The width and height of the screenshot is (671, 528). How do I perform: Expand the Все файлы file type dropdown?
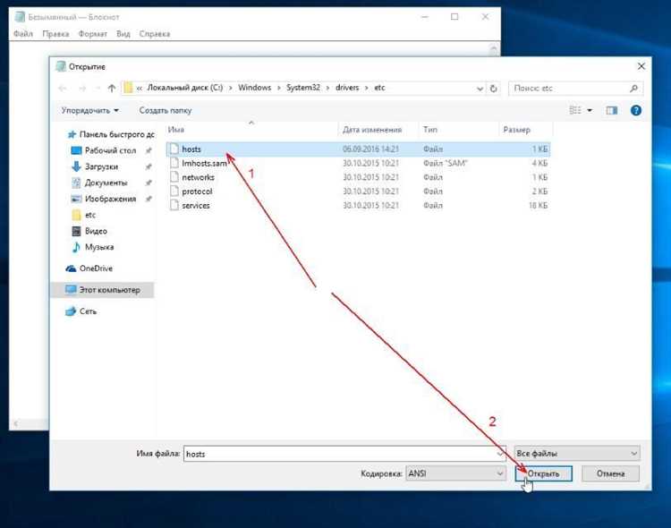[x=577, y=454]
